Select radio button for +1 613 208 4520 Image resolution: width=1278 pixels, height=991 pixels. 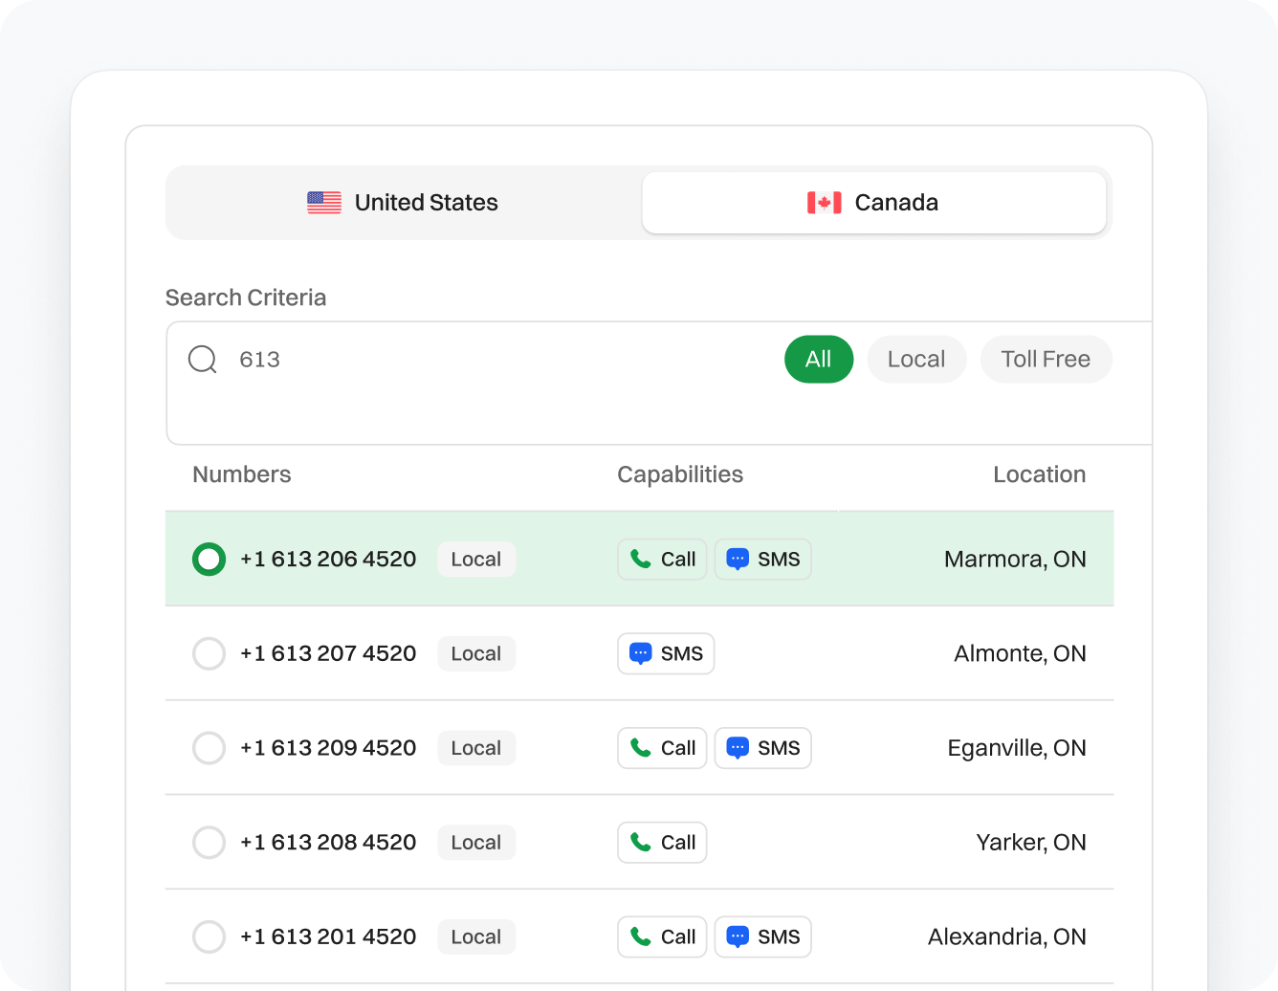pyautogui.click(x=209, y=843)
